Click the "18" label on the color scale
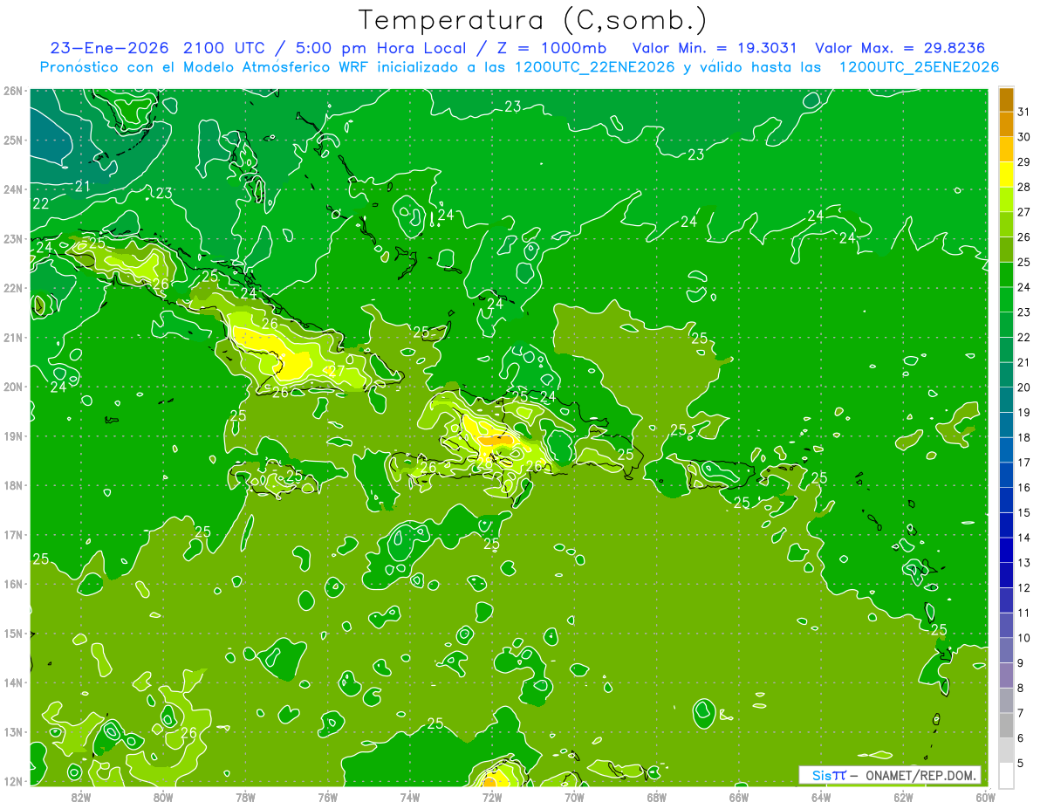 (x=1023, y=437)
